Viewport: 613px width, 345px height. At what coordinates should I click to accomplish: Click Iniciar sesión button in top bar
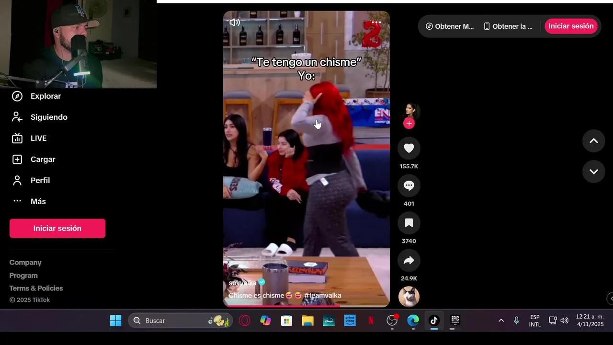click(571, 26)
